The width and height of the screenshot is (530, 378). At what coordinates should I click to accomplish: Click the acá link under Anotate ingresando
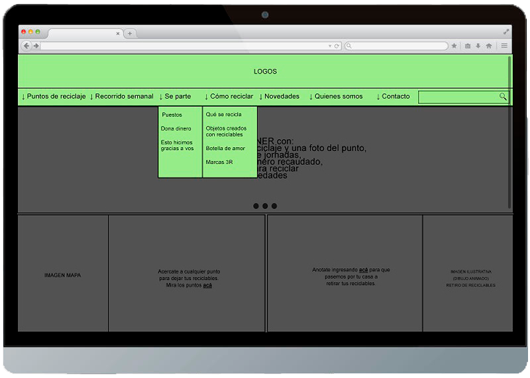pos(364,270)
